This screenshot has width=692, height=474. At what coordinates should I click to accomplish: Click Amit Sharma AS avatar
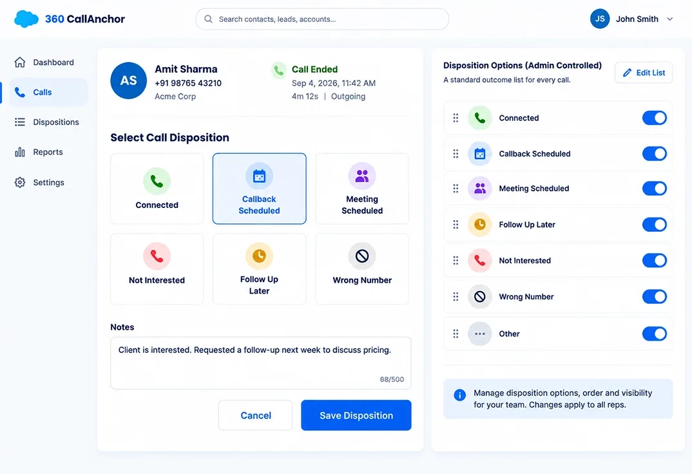(x=128, y=81)
